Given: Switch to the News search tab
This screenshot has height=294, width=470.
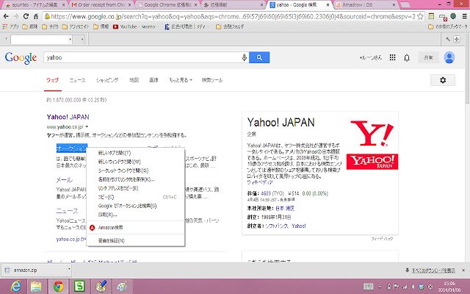Looking at the screenshot, I should pos(77,80).
